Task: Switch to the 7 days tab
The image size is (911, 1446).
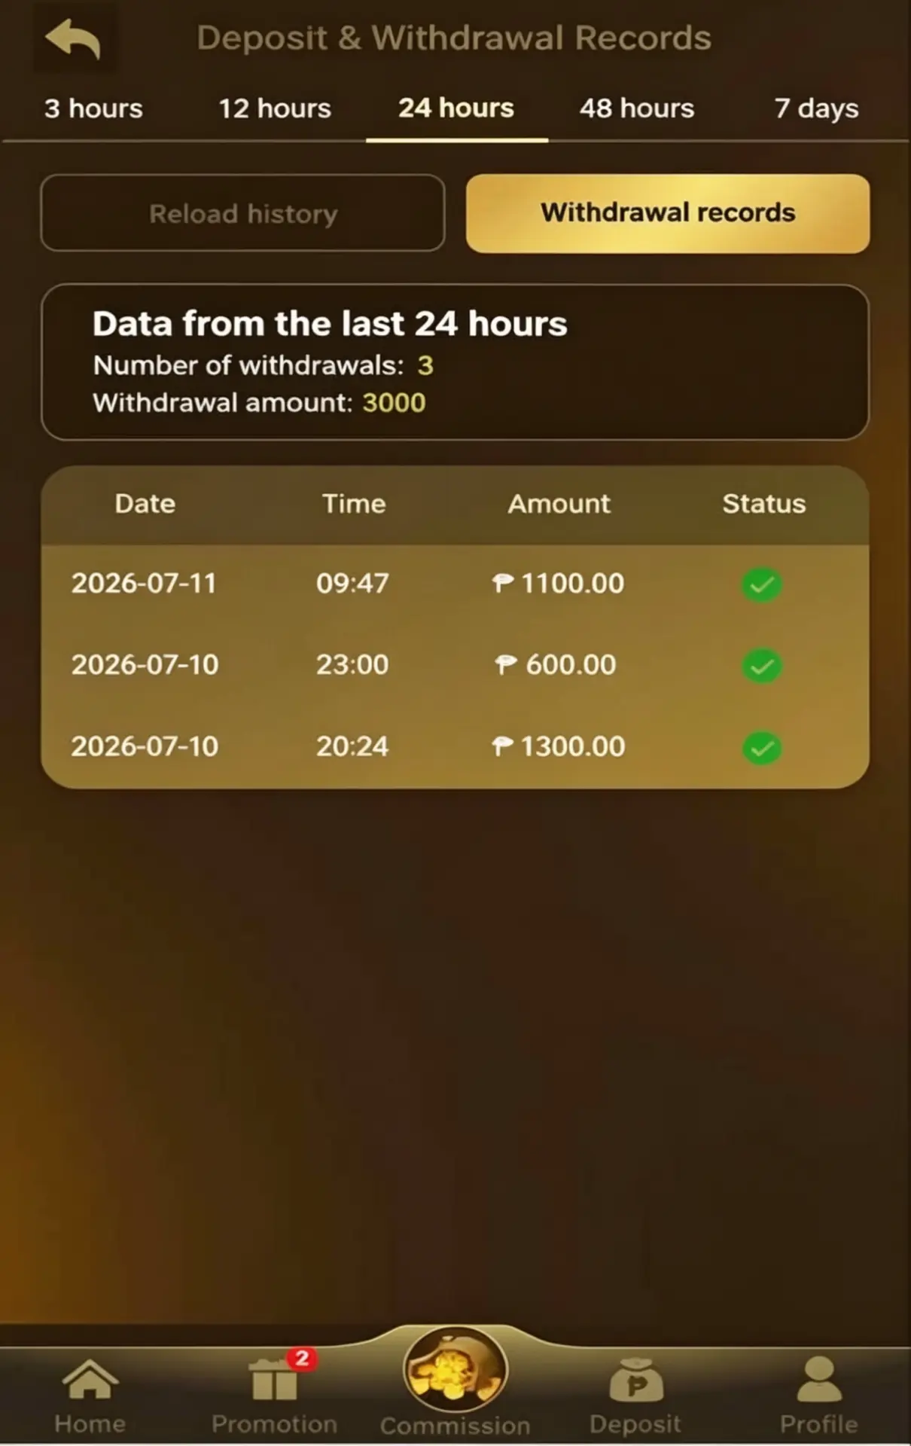Action: pyautogui.click(x=817, y=108)
